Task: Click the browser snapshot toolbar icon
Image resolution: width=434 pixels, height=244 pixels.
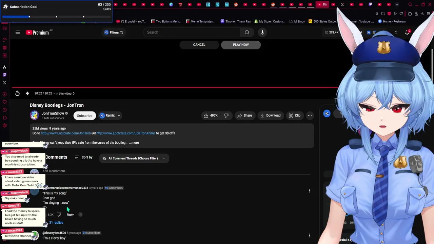Action: (x=383, y=14)
